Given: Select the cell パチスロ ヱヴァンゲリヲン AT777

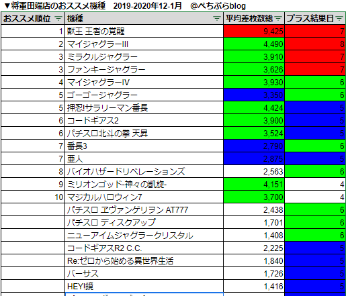Looking at the screenshot, I should click(x=144, y=209).
